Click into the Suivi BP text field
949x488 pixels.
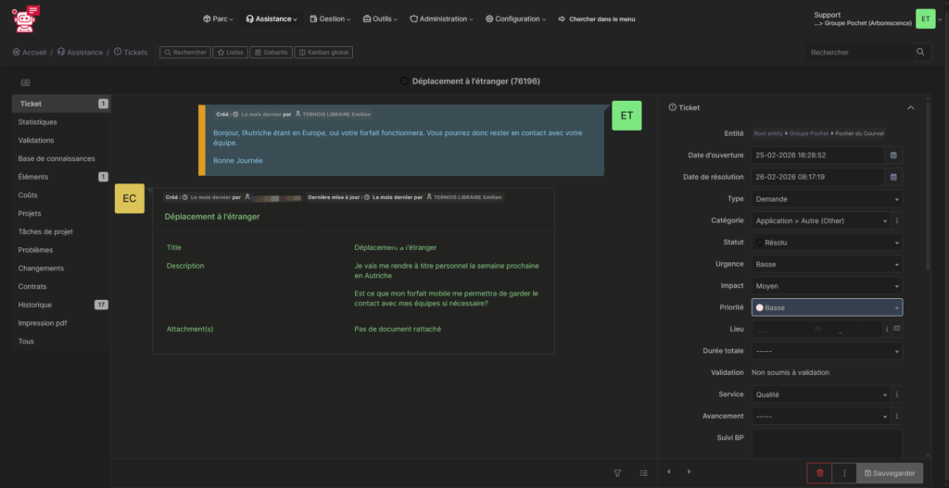(x=826, y=443)
